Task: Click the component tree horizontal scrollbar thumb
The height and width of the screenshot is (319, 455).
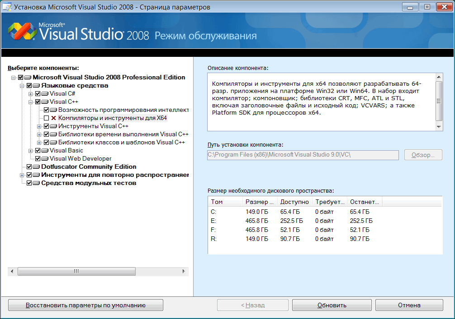Action: click(x=76, y=271)
